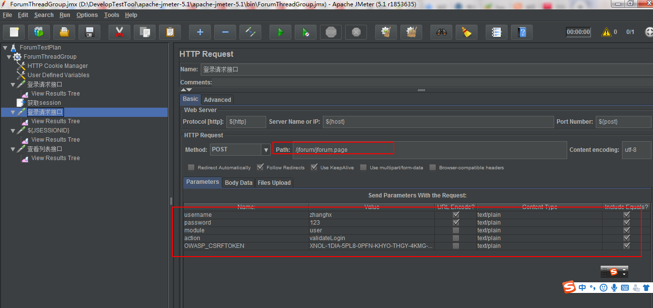The image size is (653, 308).
Task: Select the User Defined Variables node
Action: point(58,75)
